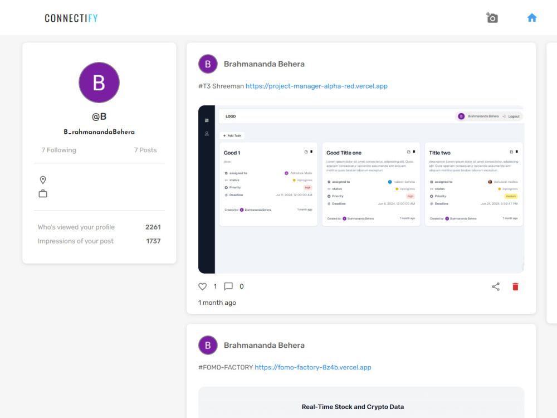557x418 pixels.
Task: Open author name on FOMO-FACTORY post
Action: 264,345
